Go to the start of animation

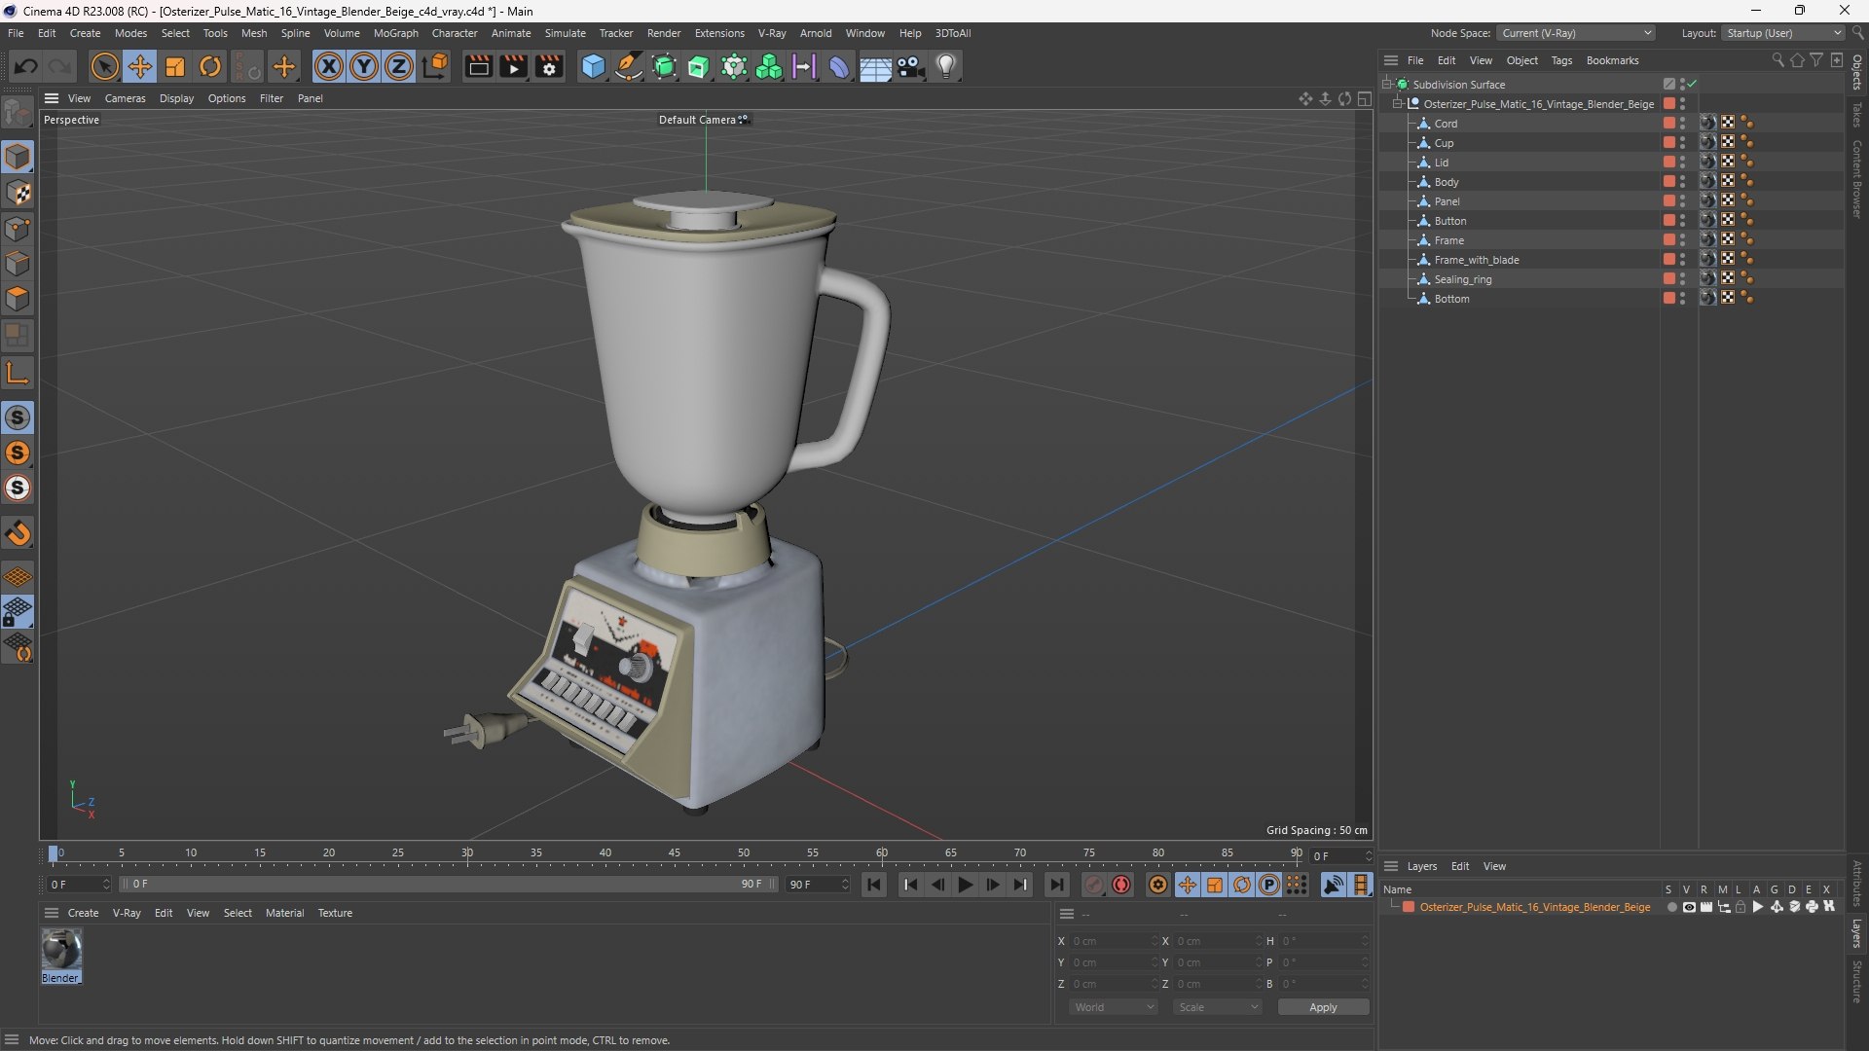tap(874, 885)
